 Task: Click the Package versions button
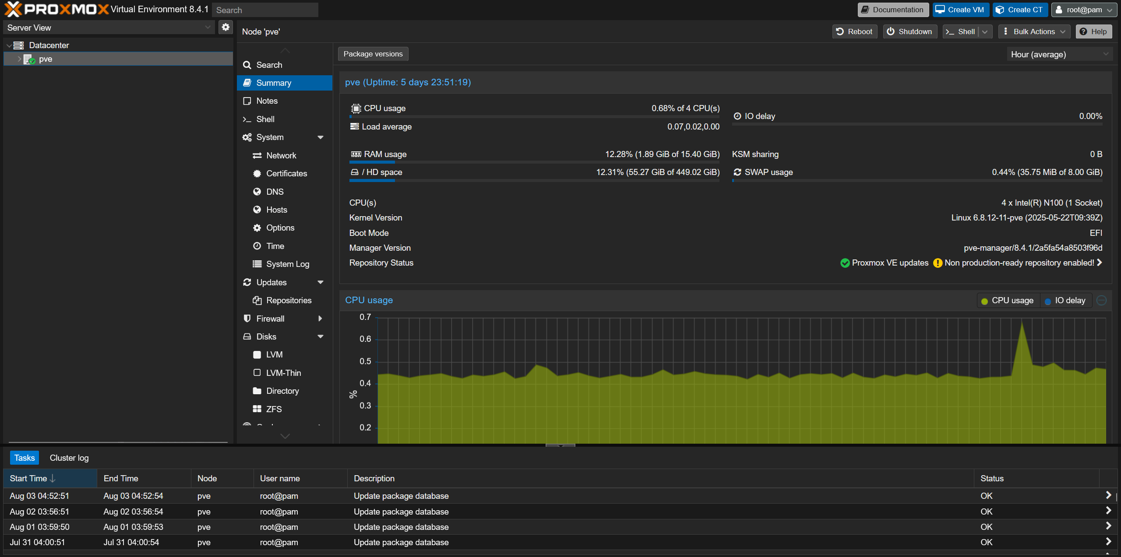(373, 54)
